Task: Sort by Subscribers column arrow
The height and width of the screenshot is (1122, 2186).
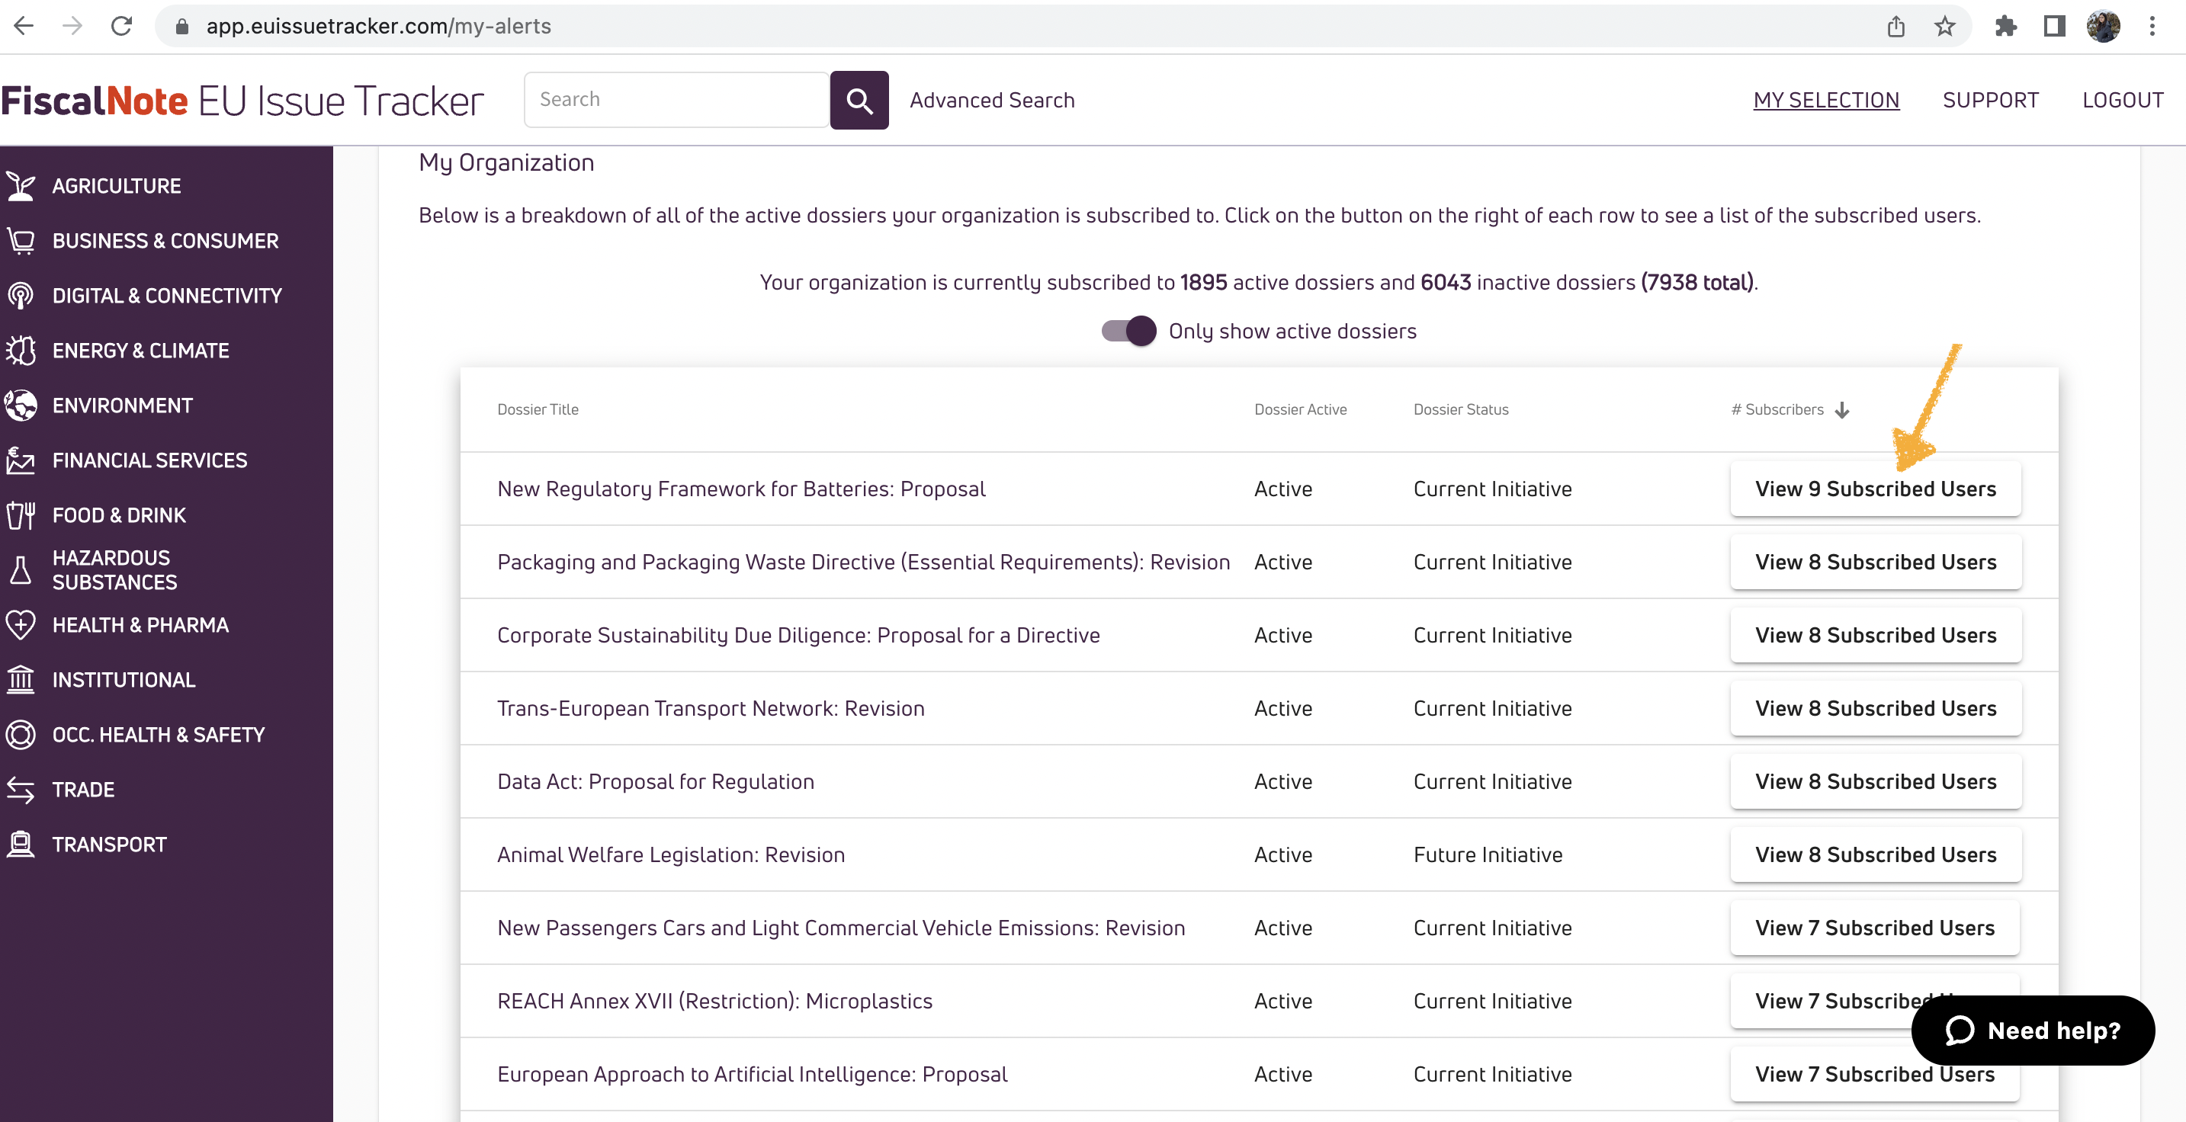Action: click(1841, 411)
